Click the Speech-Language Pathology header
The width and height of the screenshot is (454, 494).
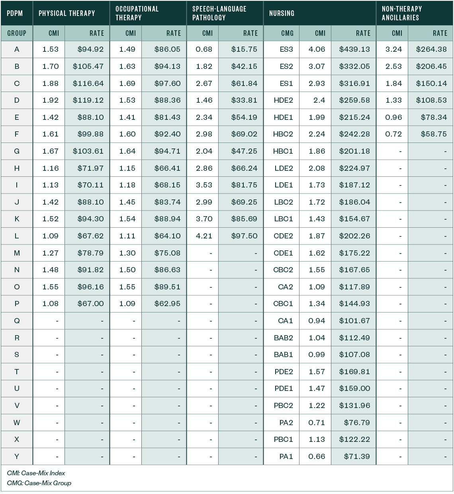(219, 13)
